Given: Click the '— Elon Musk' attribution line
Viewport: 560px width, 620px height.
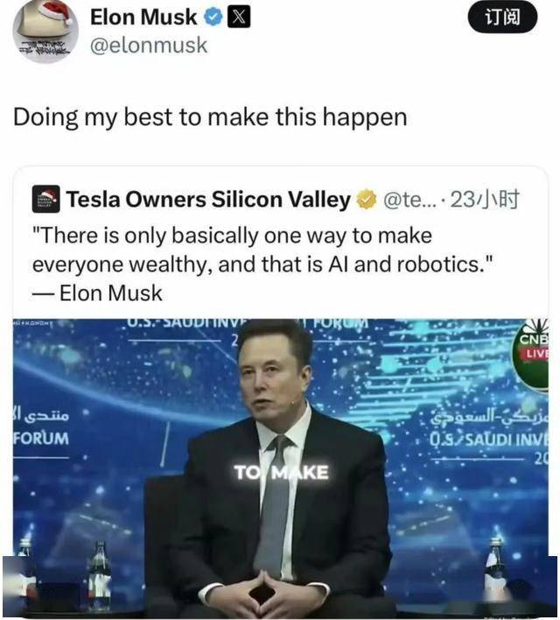Looking at the screenshot, I should (x=97, y=293).
